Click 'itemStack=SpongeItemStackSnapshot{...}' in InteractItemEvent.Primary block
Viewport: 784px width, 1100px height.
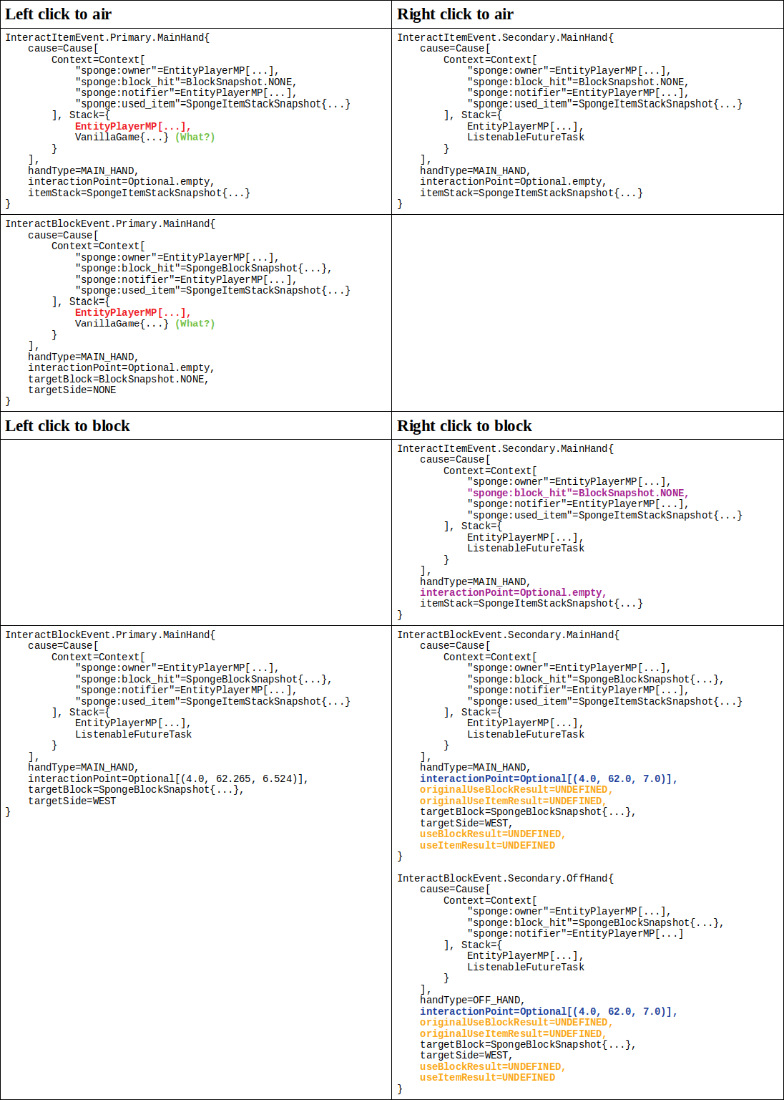(x=139, y=193)
